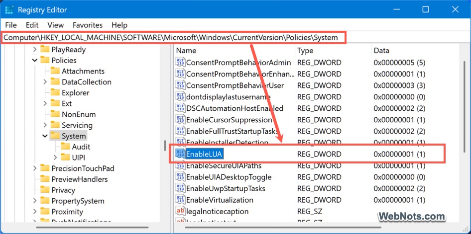Collapse the Policies key
Image resolution: width=471 pixels, height=234 pixels.
pos(35,60)
